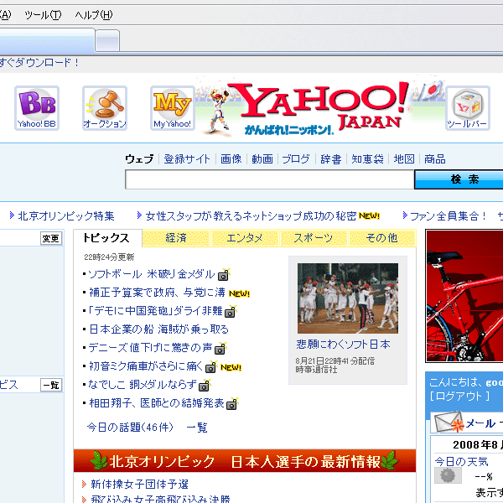Click the mail envelope icon

click(x=449, y=422)
